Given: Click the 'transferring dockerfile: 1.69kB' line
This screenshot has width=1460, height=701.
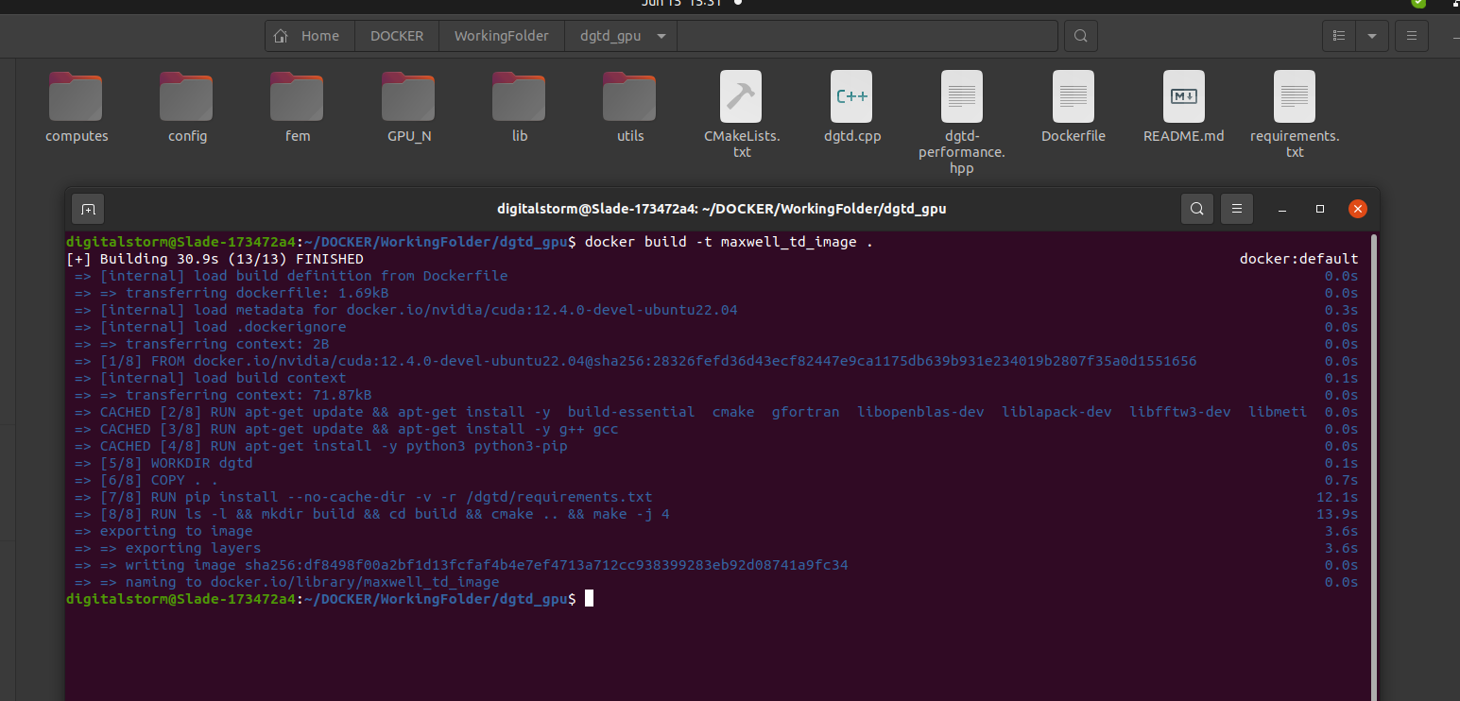Looking at the screenshot, I should coord(232,293).
